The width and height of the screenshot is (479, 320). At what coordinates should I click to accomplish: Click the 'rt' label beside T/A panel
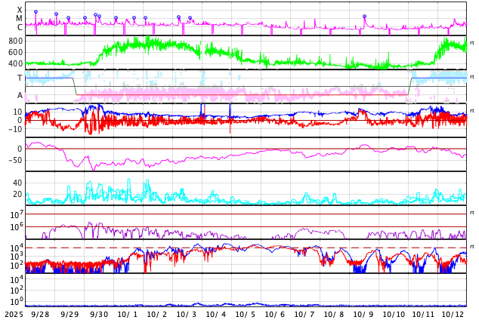(472, 77)
